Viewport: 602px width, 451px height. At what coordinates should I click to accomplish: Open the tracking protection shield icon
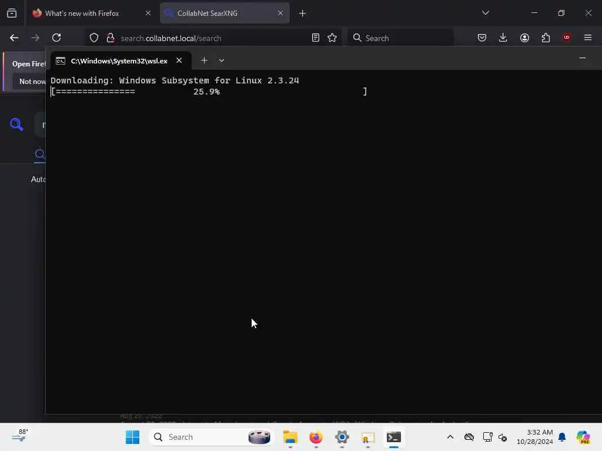click(x=94, y=38)
